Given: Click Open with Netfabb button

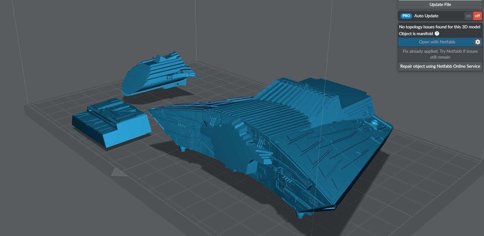Looking at the screenshot, I should pyautogui.click(x=437, y=42).
